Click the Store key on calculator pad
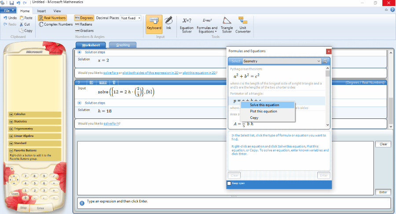The image size is (396, 214). (15, 194)
